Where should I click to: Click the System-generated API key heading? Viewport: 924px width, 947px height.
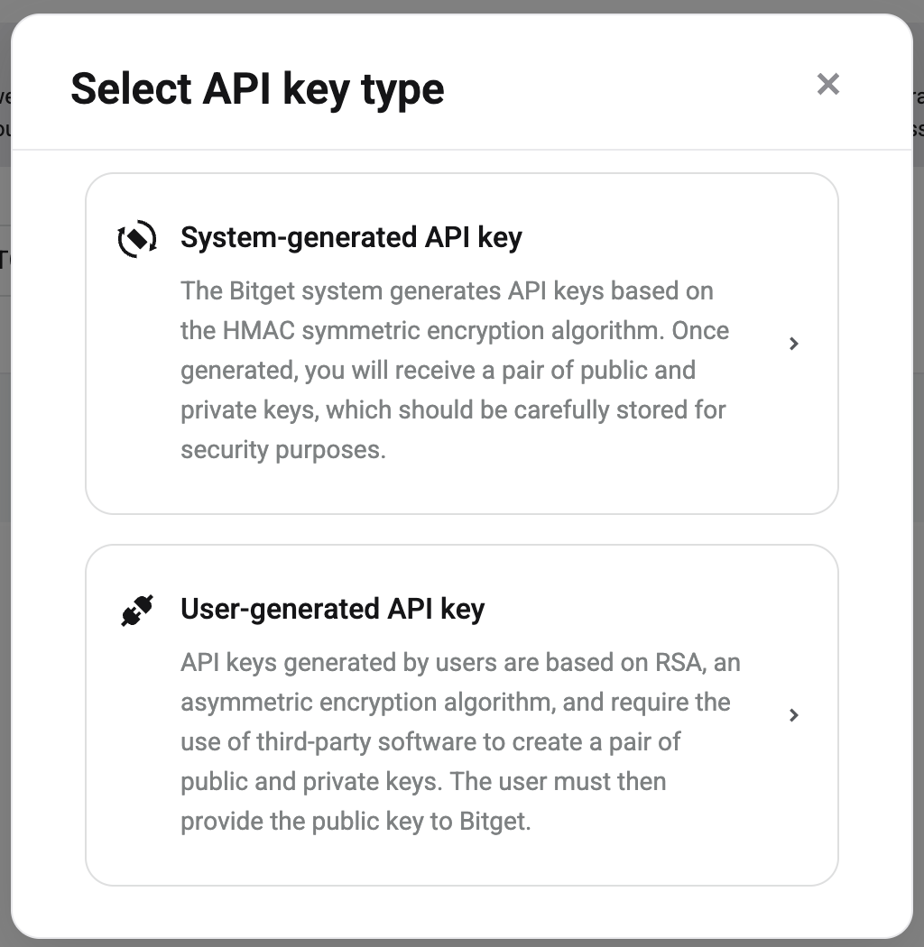pyautogui.click(x=351, y=237)
